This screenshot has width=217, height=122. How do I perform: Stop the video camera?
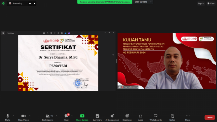click(x=23, y=117)
